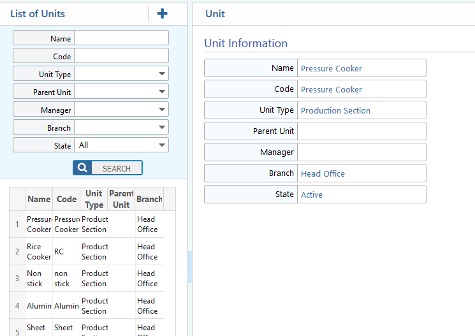Viewport: 475px width, 336px height.
Task: Click row number 3 in units table
Action: [x=17, y=279]
